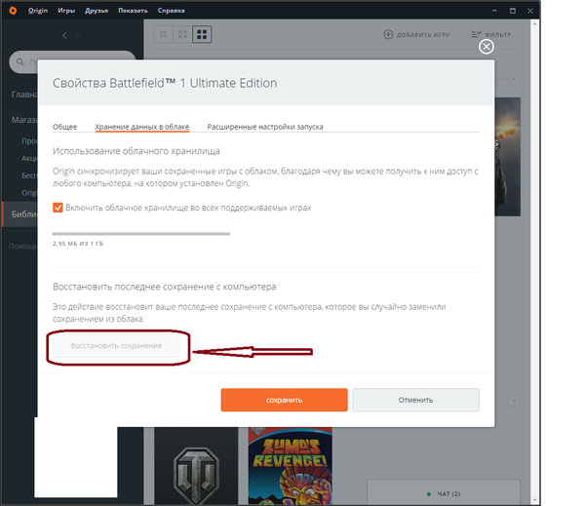This screenshot has width=585, height=506.
Task: Click the search input field
Action: click(x=72, y=61)
